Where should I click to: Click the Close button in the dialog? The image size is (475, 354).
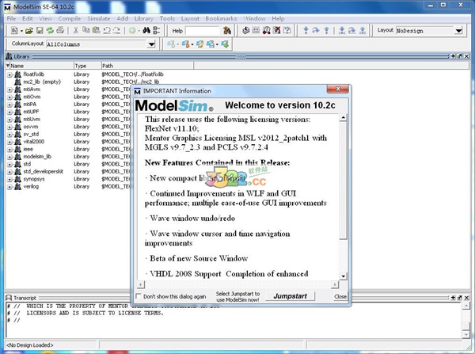[340, 296]
